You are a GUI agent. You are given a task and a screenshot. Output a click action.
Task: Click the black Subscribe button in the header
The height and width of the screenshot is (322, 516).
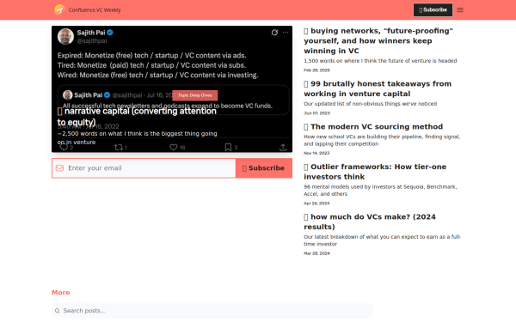click(433, 9)
